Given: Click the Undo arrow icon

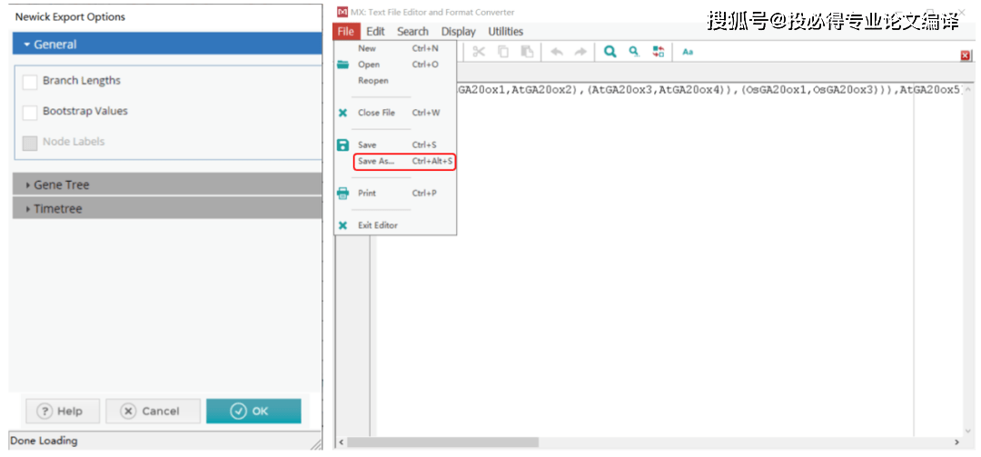Looking at the screenshot, I should tap(557, 52).
